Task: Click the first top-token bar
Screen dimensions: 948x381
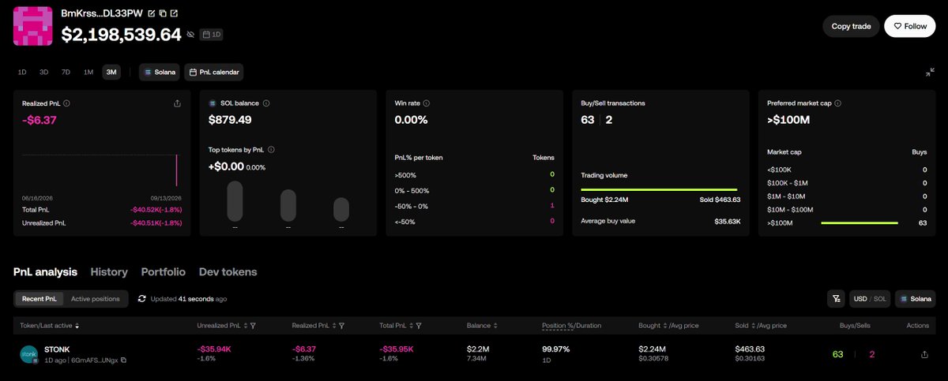Action: click(x=235, y=201)
